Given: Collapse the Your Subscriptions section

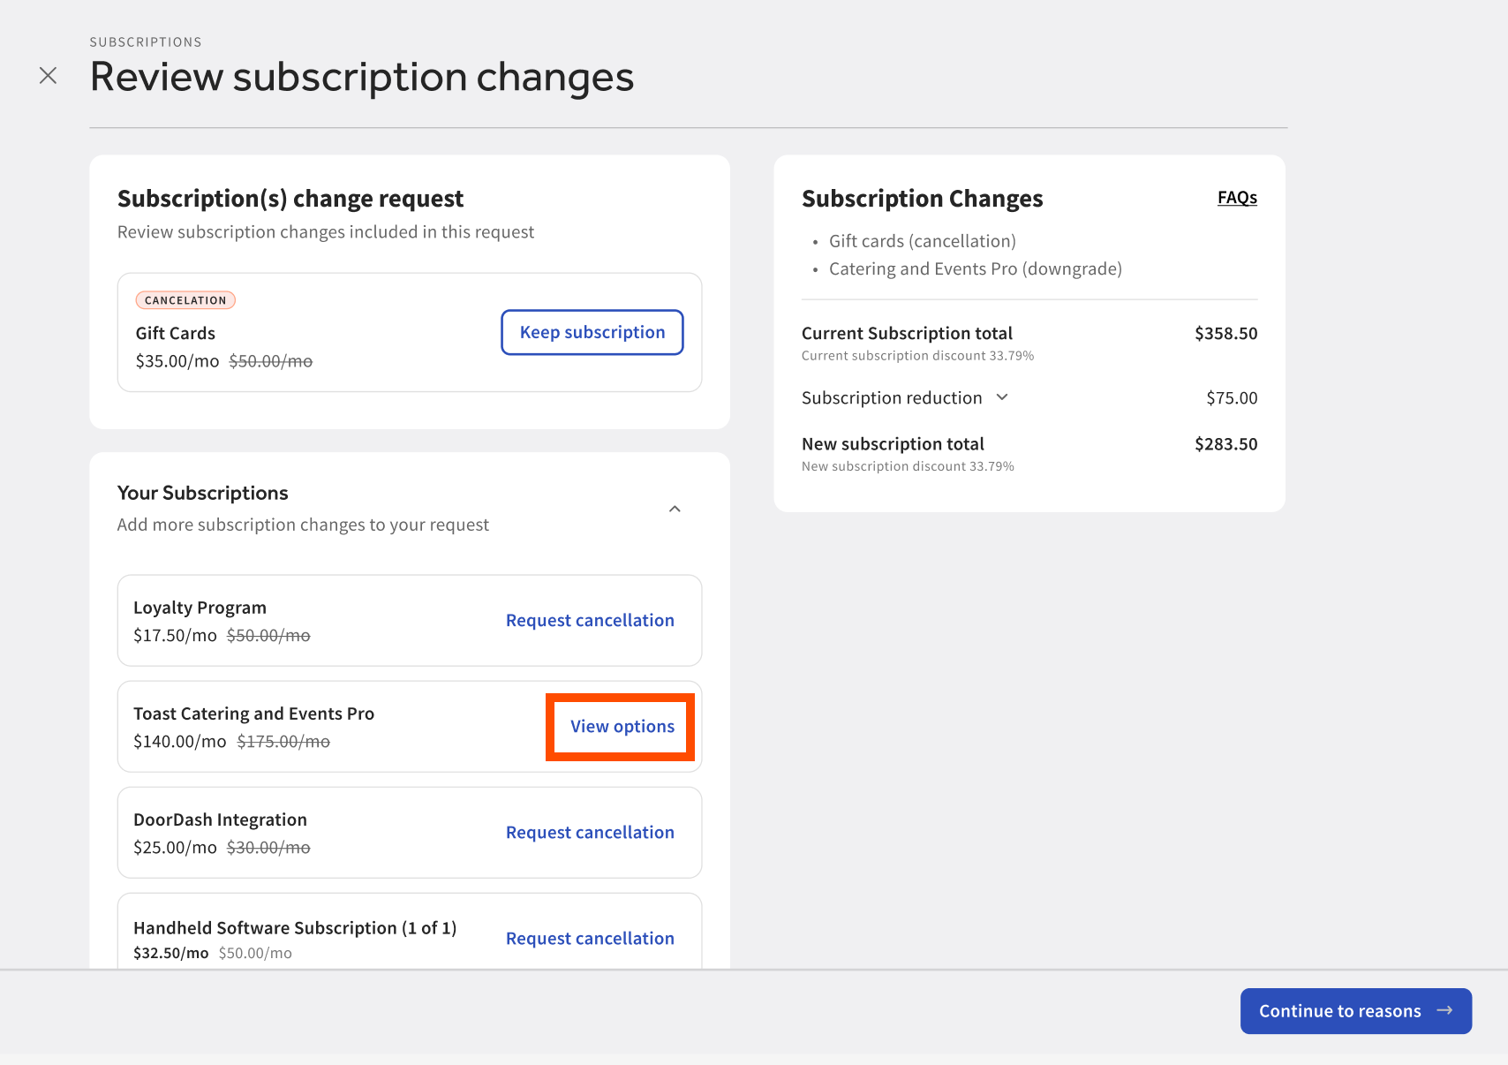Looking at the screenshot, I should click(675, 509).
